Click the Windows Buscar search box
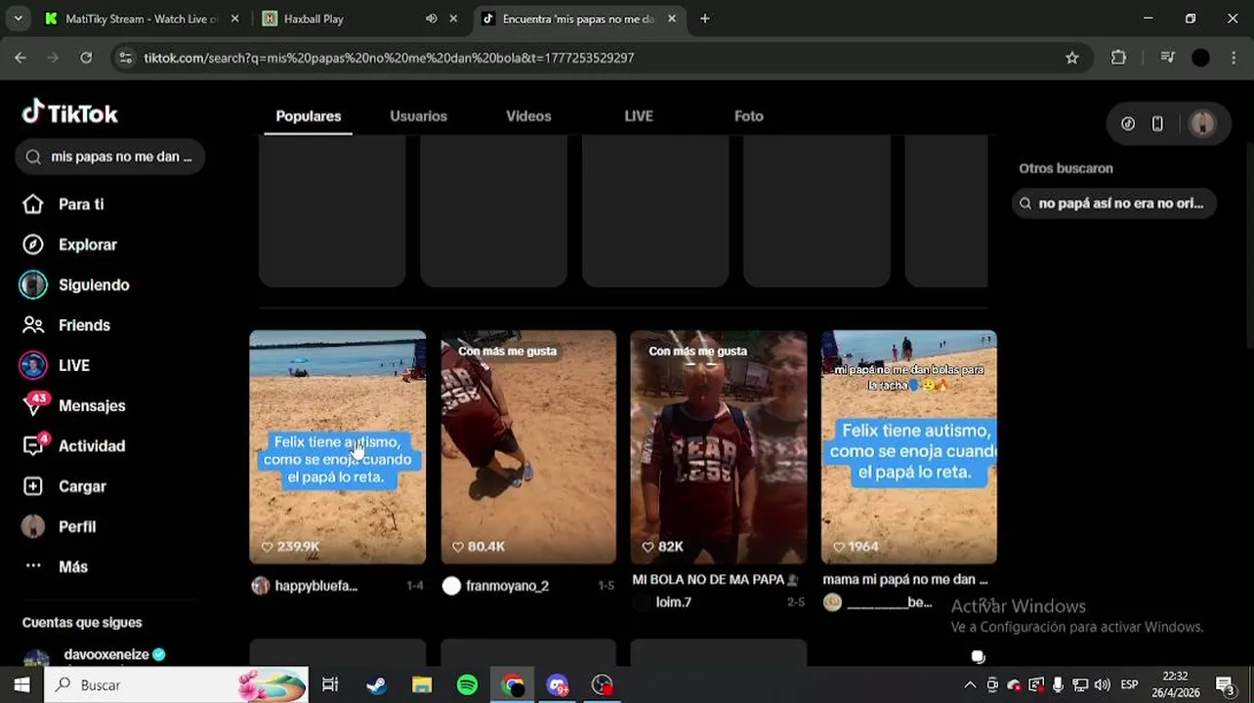The height and width of the screenshot is (703, 1254). click(x=176, y=685)
